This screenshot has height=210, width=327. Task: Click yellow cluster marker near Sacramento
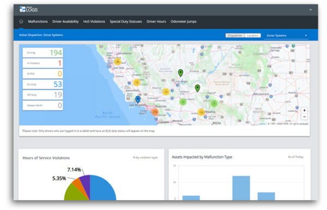pyautogui.click(x=118, y=62)
